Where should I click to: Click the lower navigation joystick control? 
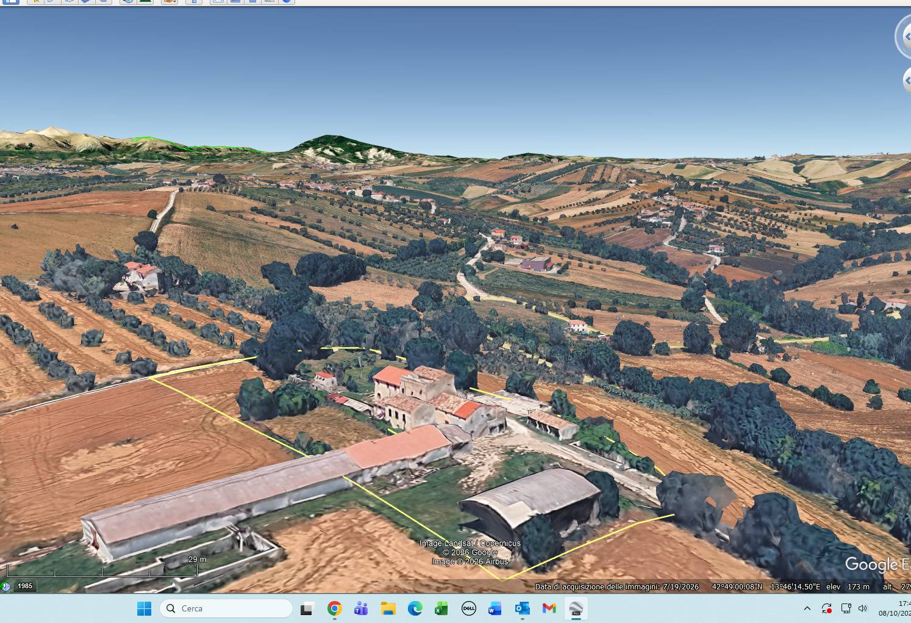click(x=906, y=81)
